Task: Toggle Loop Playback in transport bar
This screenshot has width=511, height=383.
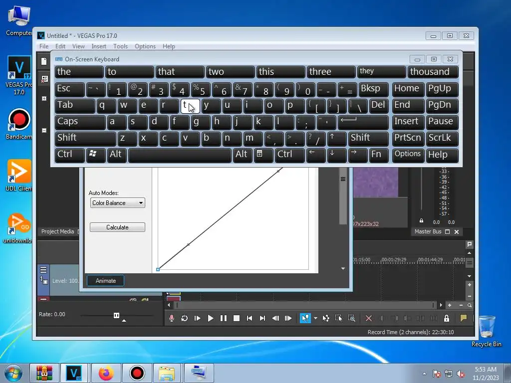Action: [184, 318]
